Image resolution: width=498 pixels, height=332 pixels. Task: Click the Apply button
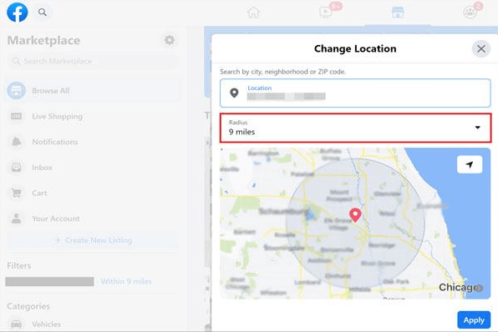474,320
